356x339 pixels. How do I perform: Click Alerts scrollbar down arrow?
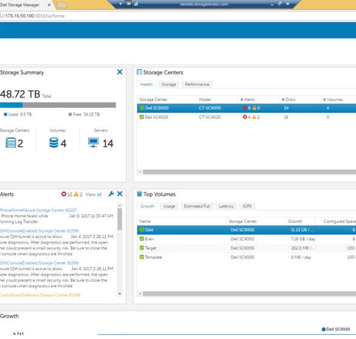[120, 294]
